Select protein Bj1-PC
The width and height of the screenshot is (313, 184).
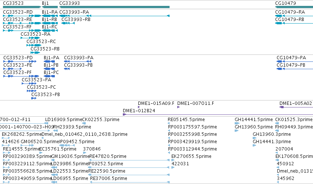tap(49, 76)
